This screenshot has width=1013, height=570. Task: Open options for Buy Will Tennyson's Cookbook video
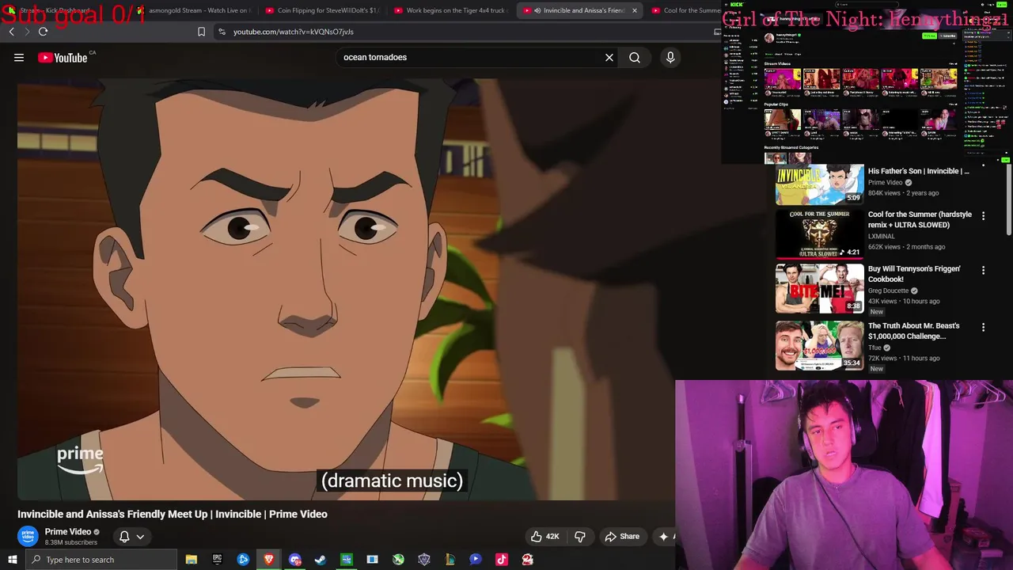coord(983,270)
